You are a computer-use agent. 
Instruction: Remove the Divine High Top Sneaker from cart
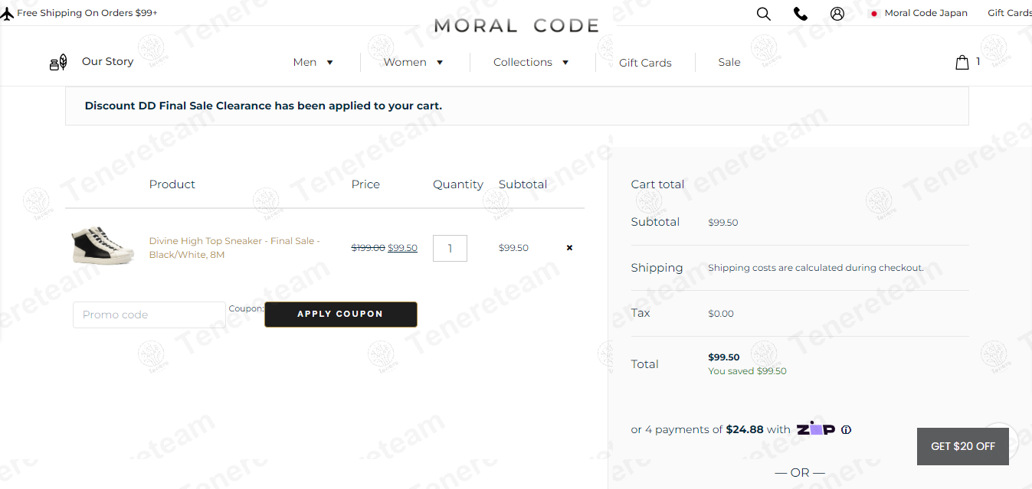click(x=569, y=247)
